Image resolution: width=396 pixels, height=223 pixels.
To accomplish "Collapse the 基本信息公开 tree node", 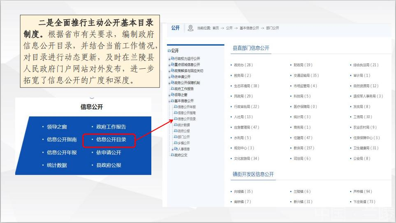I will (x=169, y=101).
